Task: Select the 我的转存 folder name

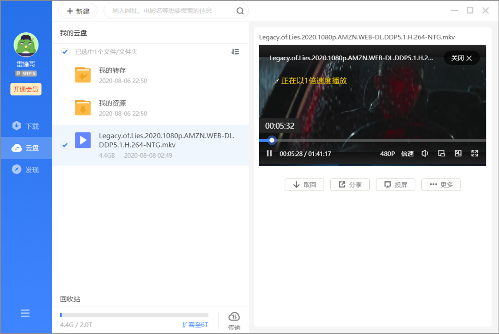Action: [112, 70]
